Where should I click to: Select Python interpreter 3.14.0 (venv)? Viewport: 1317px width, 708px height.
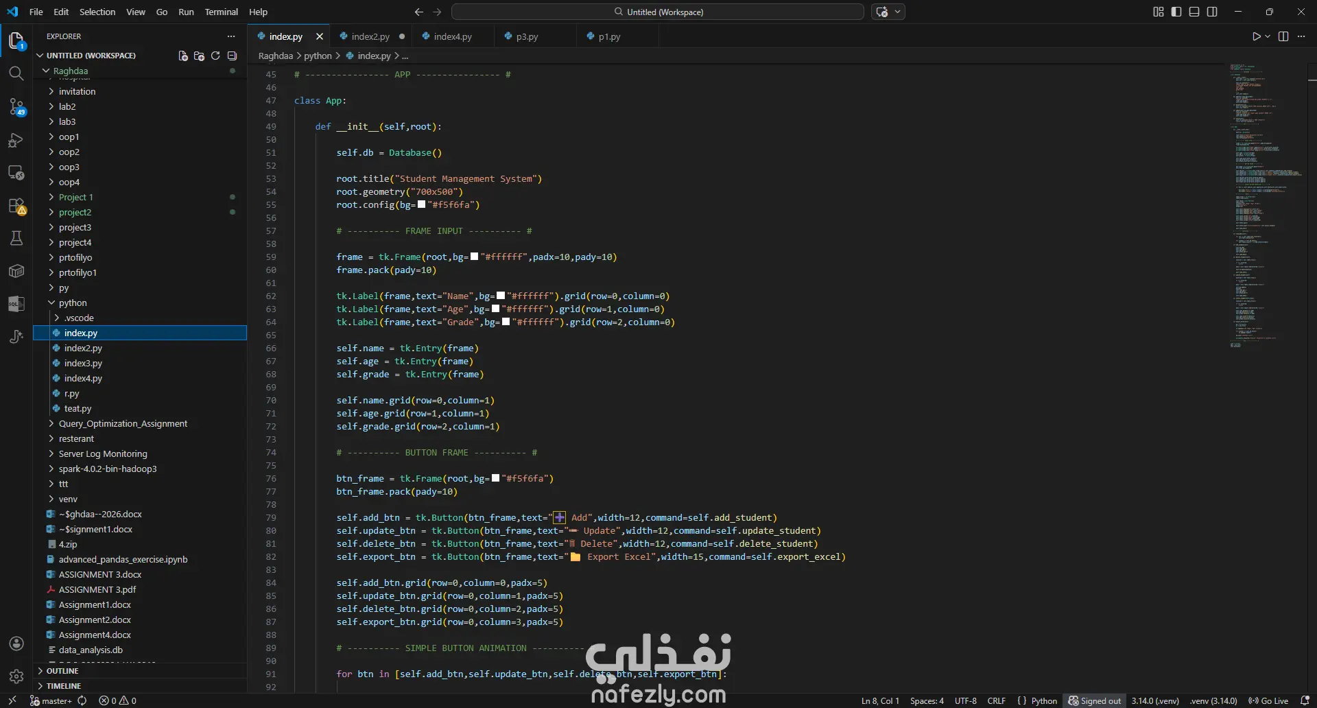[1155, 700]
